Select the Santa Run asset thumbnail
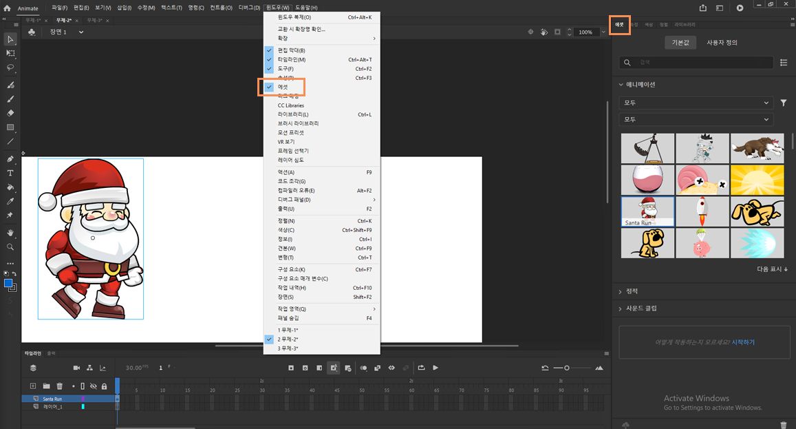Screen dimensions: 796x429 click(x=647, y=211)
